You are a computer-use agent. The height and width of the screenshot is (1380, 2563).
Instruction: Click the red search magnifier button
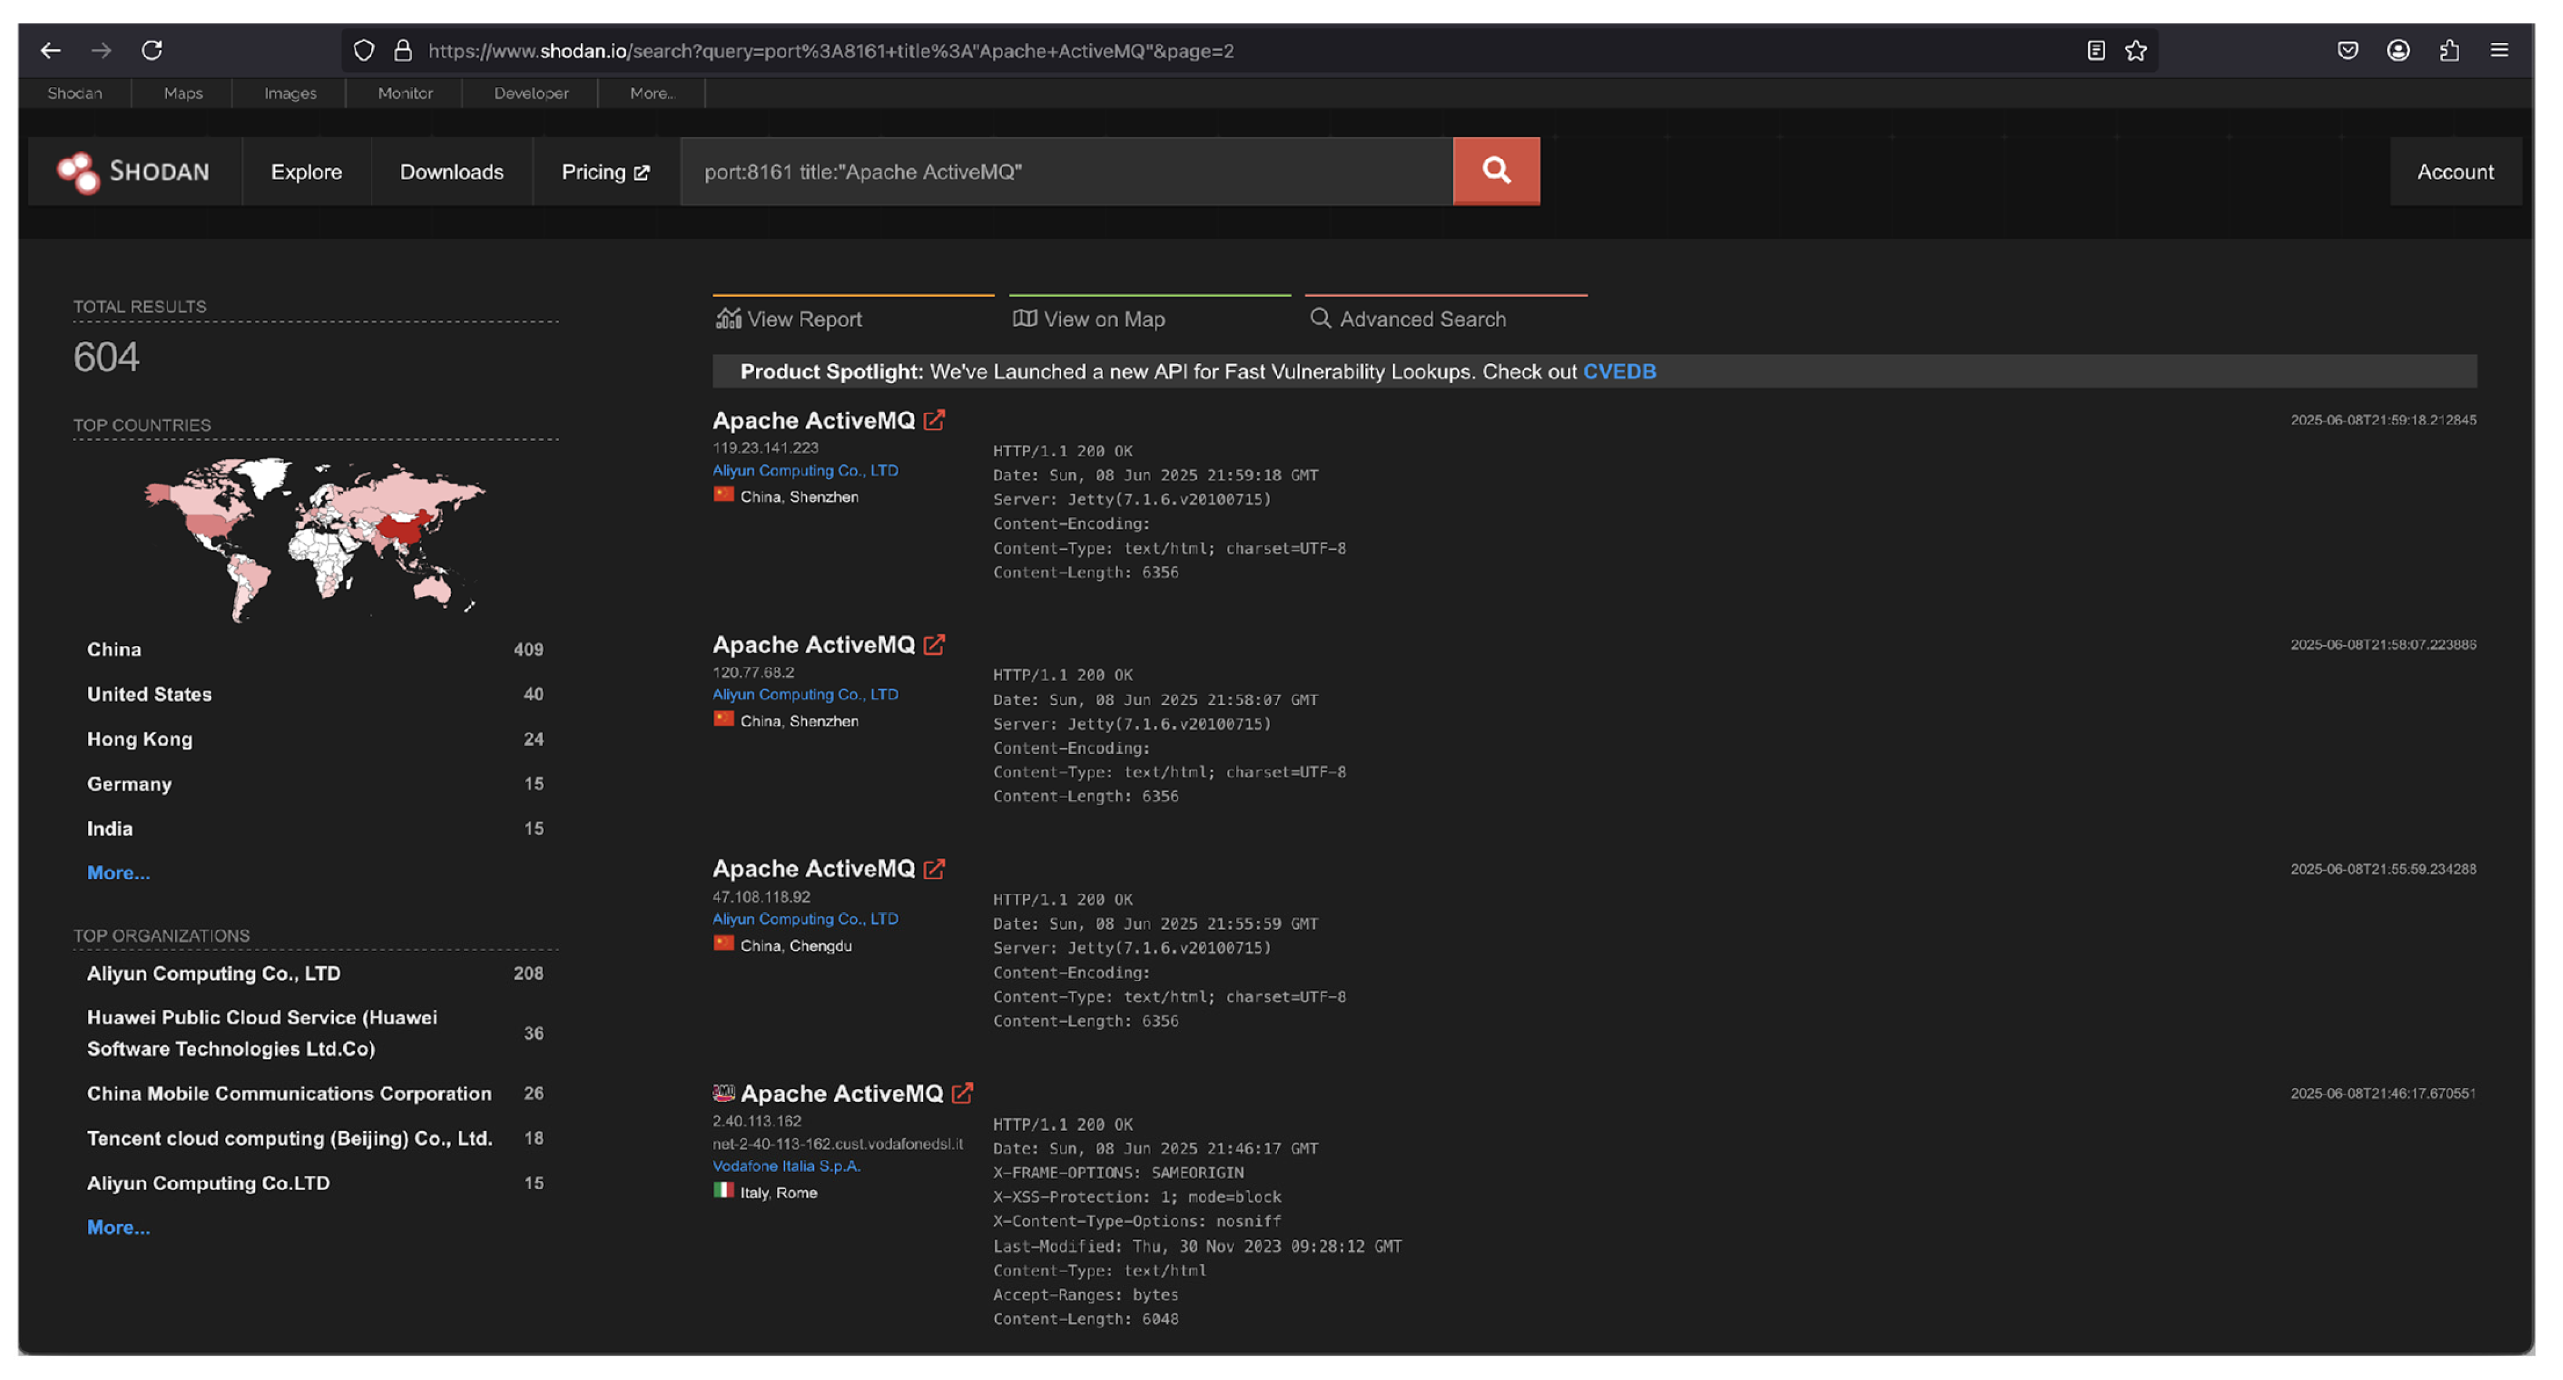[1496, 171]
